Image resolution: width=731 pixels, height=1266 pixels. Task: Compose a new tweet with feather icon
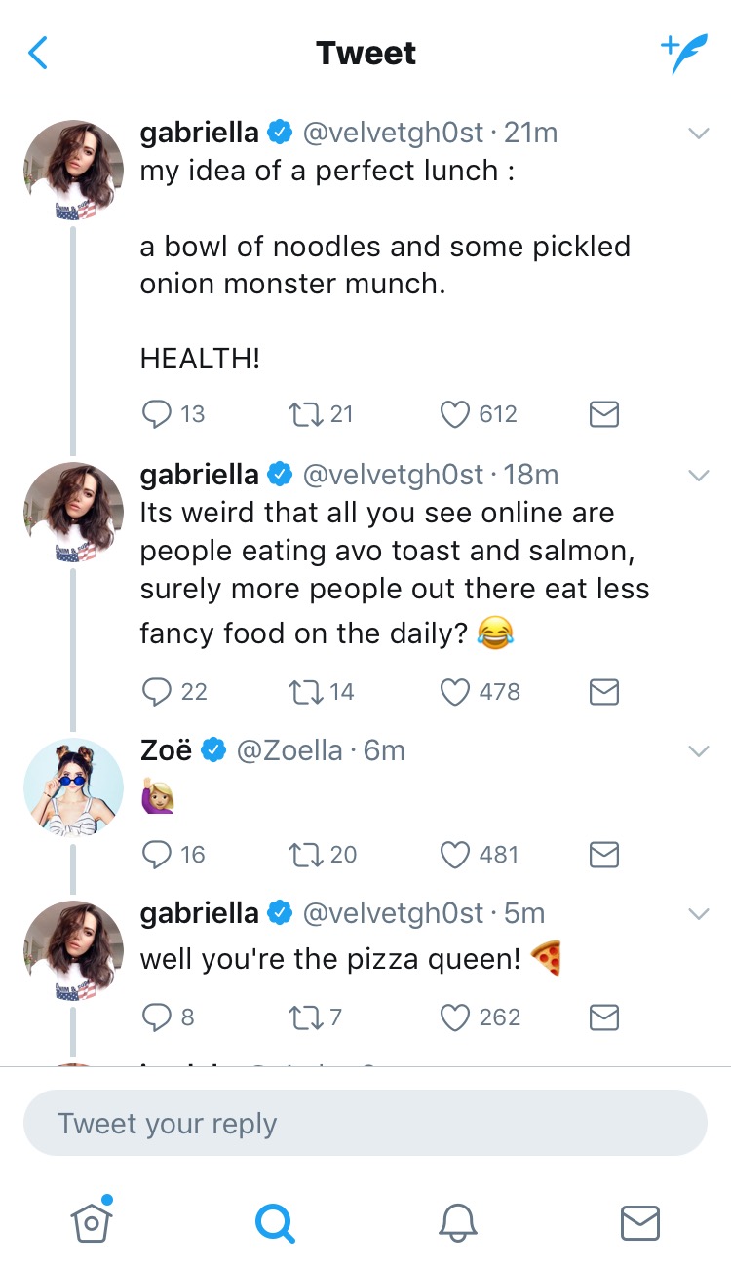tap(681, 53)
